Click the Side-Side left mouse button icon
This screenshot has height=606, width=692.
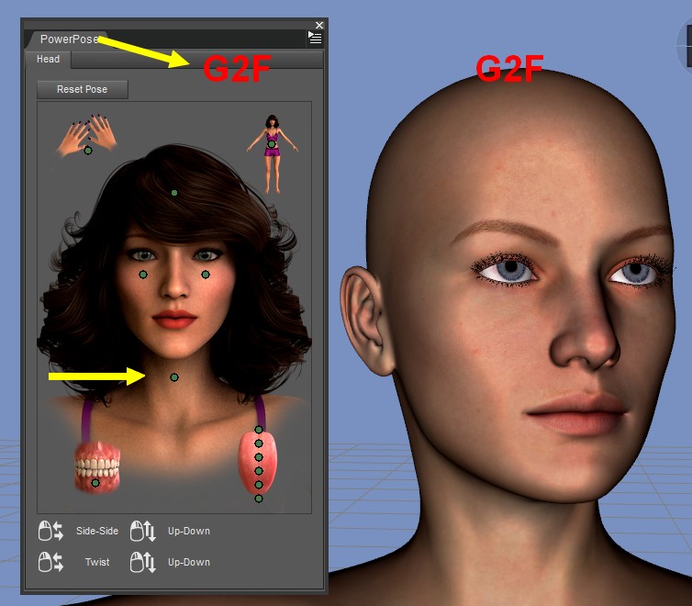[x=50, y=531]
